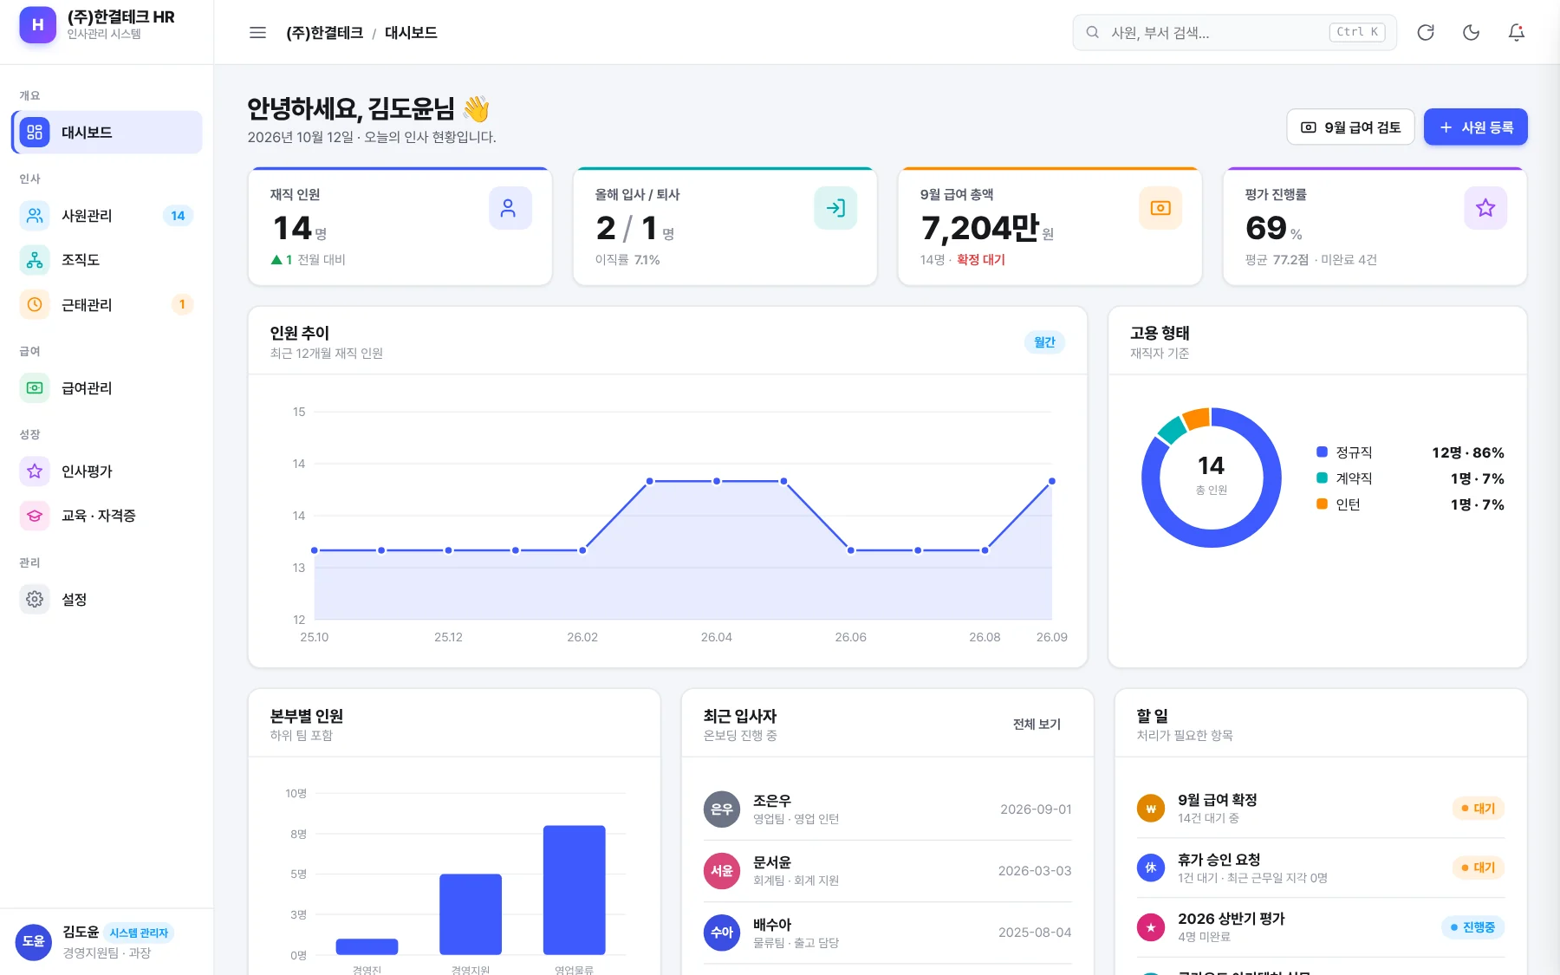The image size is (1560, 975).
Task: Click the 사원 등록 button
Action: (1475, 127)
